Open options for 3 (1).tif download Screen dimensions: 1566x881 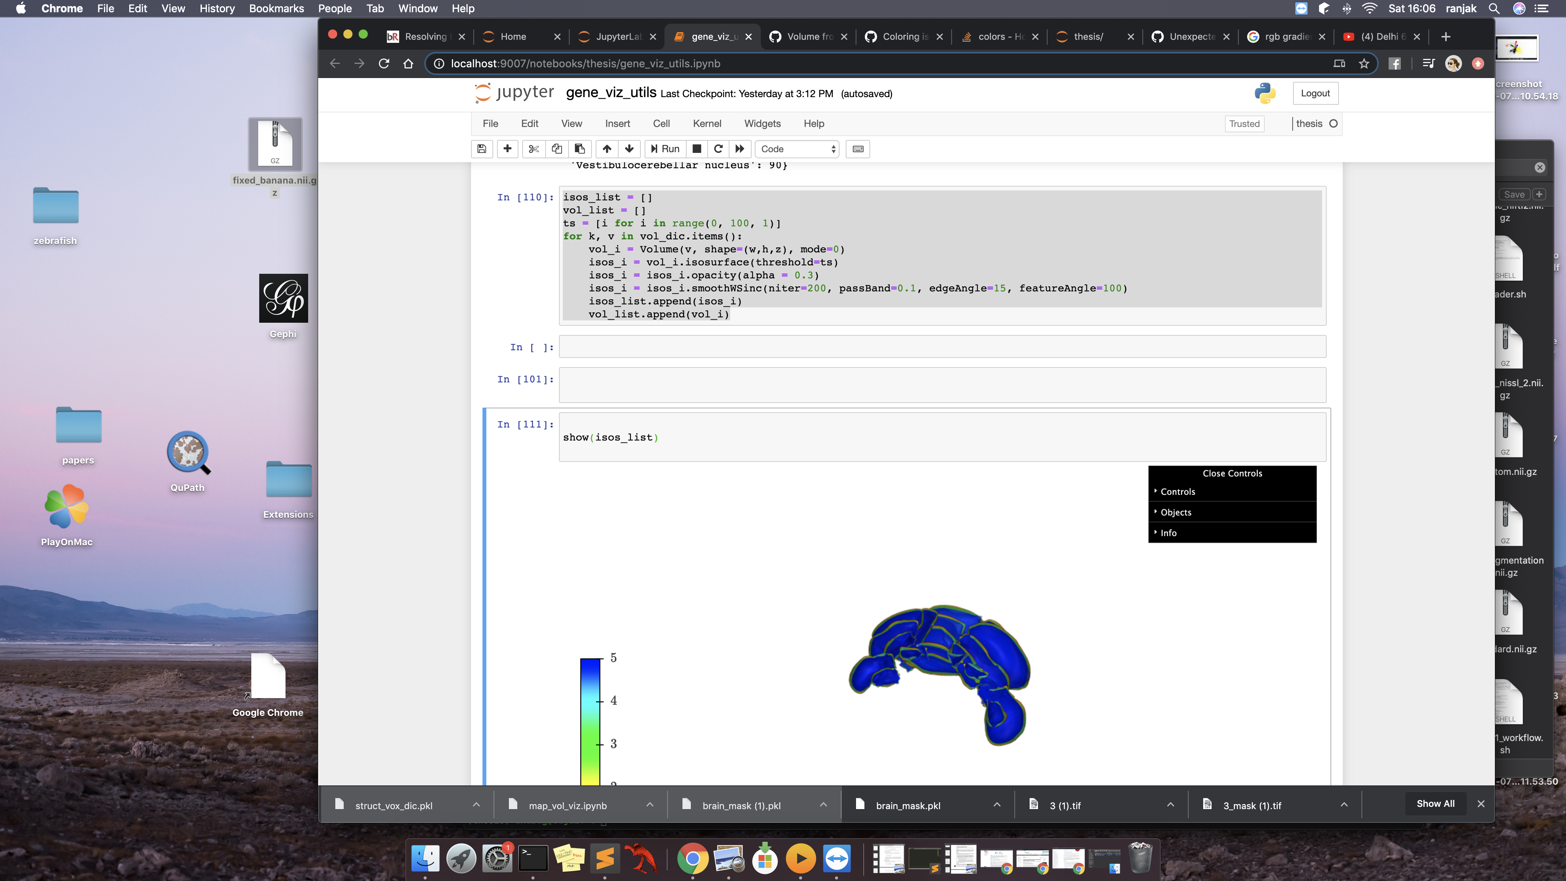(x=1170, y=805)
